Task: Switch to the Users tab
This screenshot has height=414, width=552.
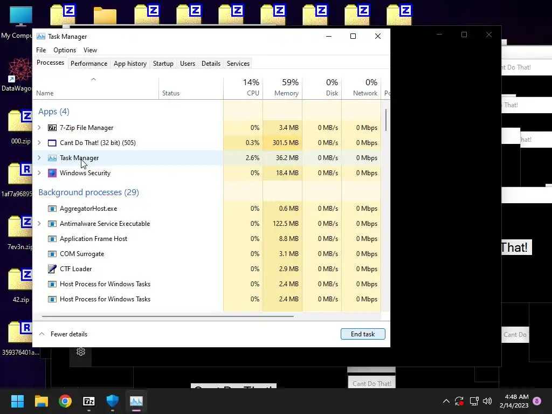Action: (x=187, y=64)
